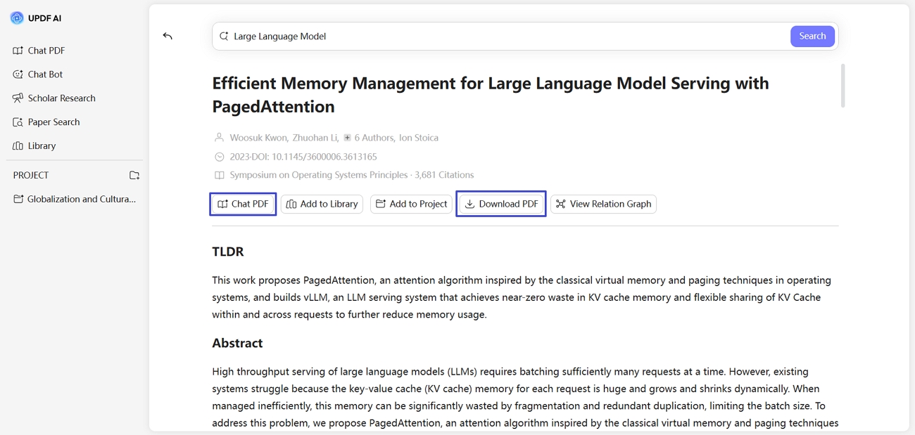This screenshot has height=435, width=915.
Task: Click the blue Search button
Action: pyautogui.click(x=812, y=36)
